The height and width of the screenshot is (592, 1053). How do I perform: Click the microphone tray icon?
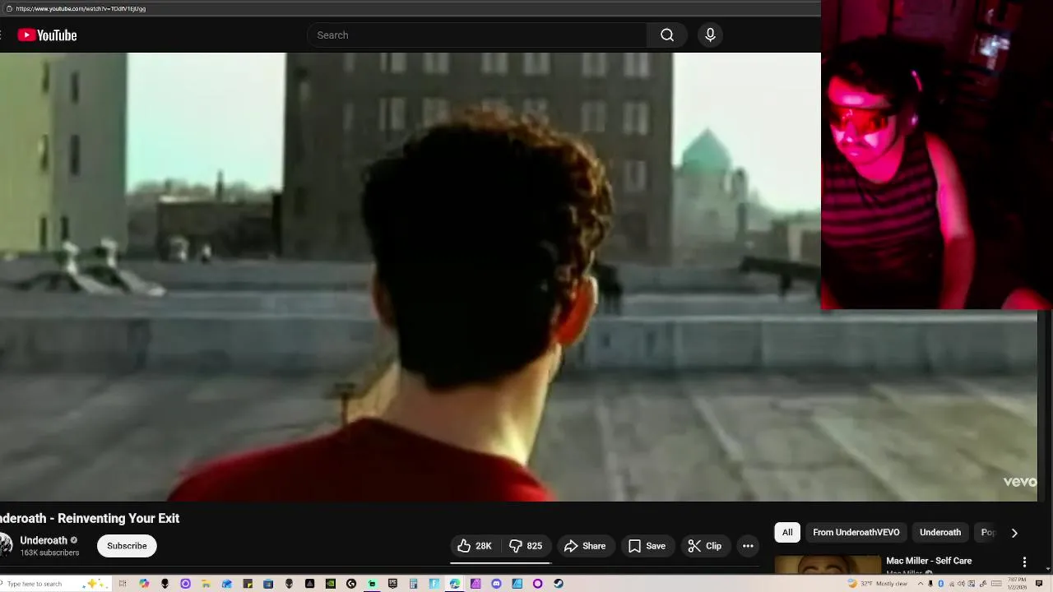tap(930, 584)
